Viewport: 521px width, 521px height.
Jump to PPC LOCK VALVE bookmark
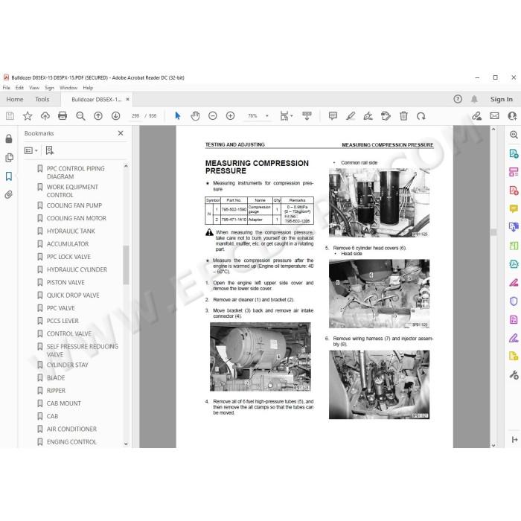68,257
